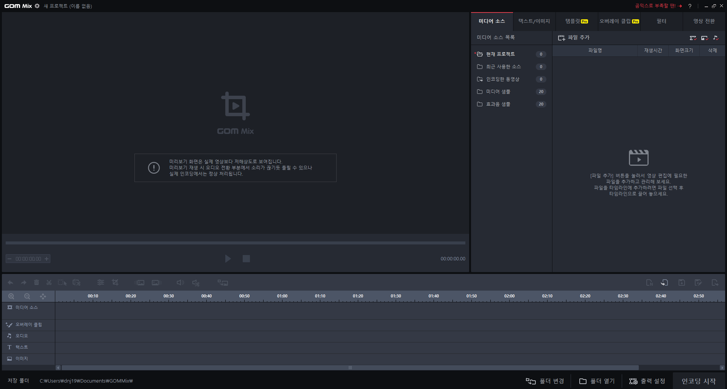The width and height of the screenshot is (727, 389).
Task: Sort by the 재생시간 column header
Action: click(x=653, y=50)
